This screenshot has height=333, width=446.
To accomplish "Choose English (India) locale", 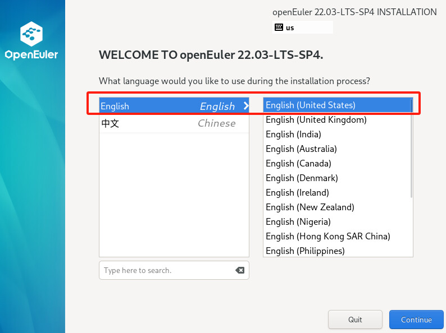I will 337,135.
